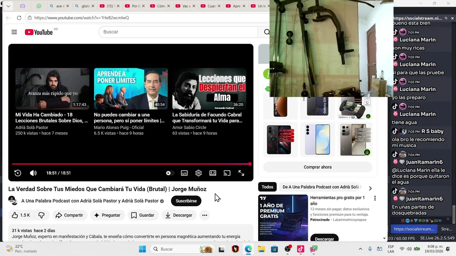Open the three-dot more actions menu

point(204,215)
